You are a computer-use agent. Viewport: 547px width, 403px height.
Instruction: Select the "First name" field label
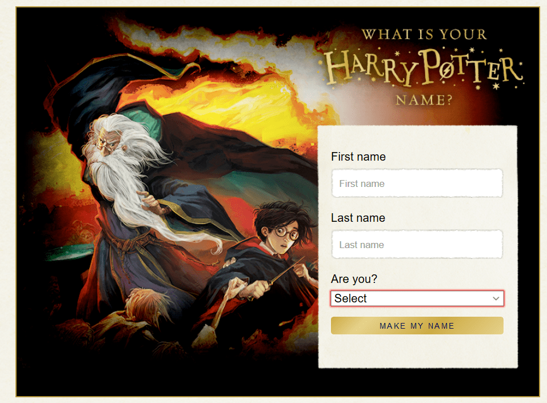[x=358, y=157]
